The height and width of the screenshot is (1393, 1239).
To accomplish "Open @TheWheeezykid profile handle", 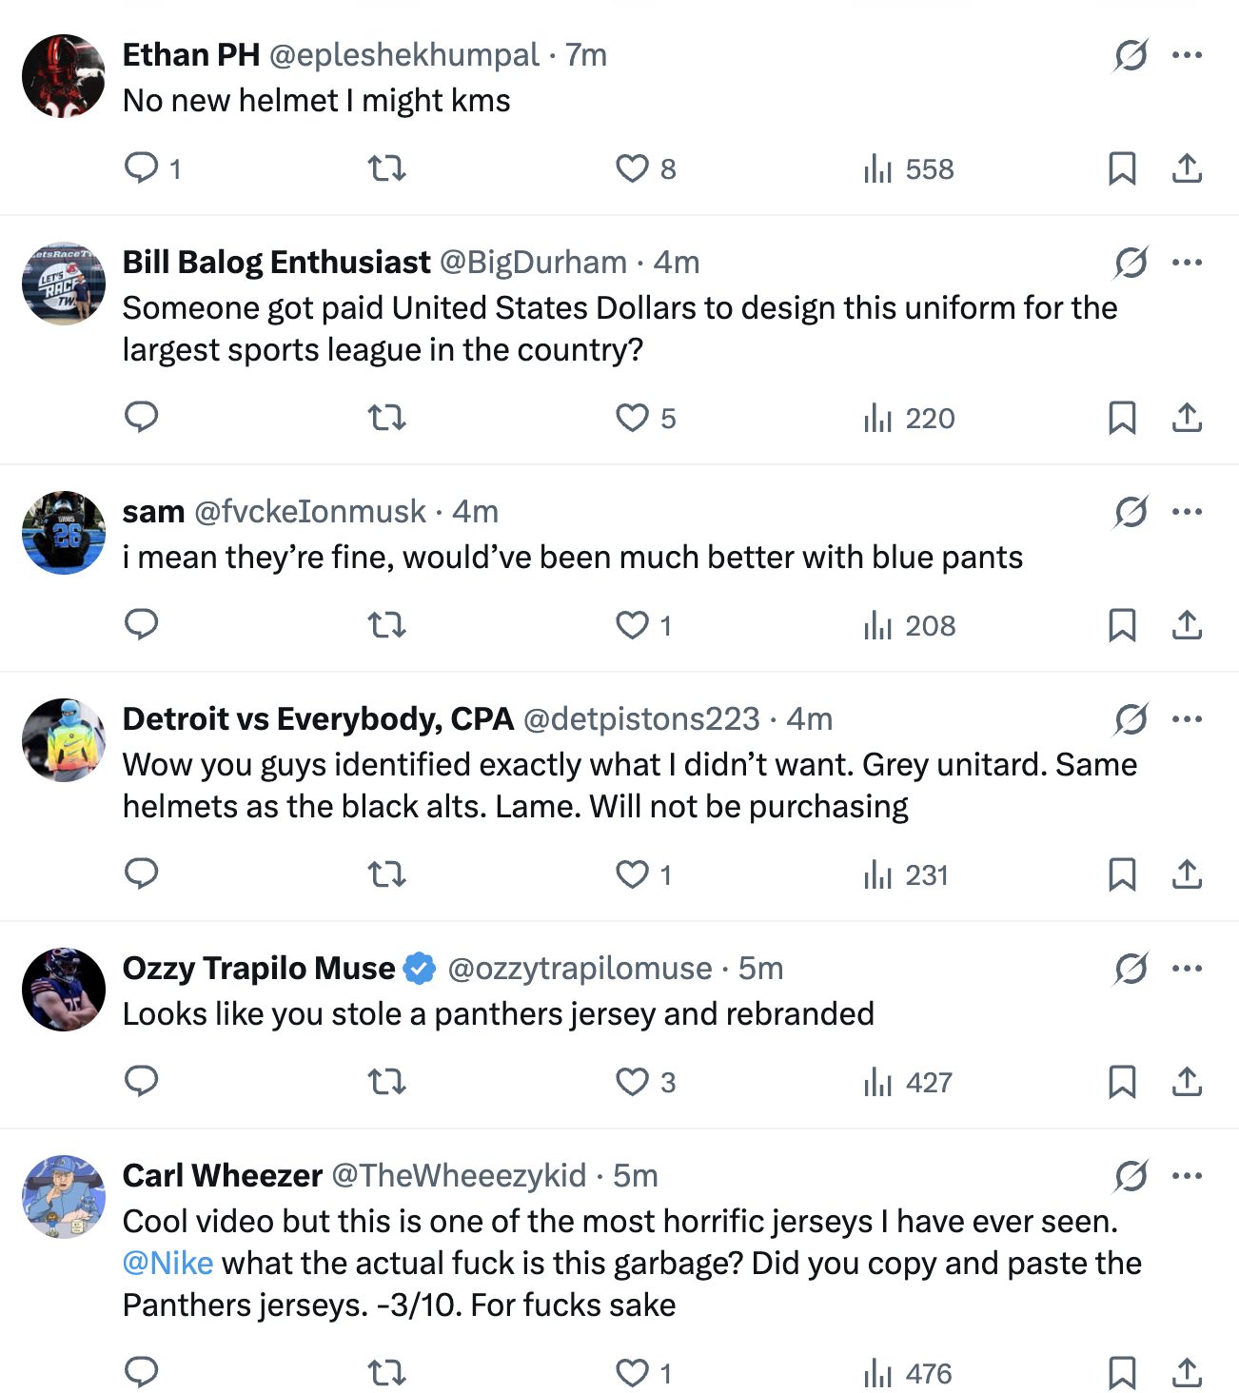I will tap(459, 1175).
